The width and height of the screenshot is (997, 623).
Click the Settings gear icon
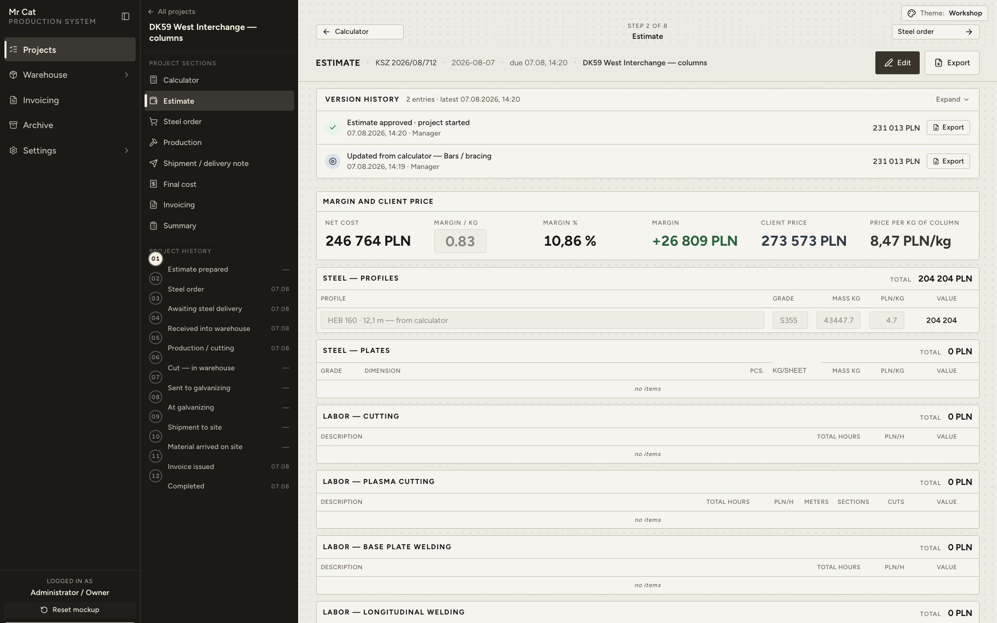point(13,151)
